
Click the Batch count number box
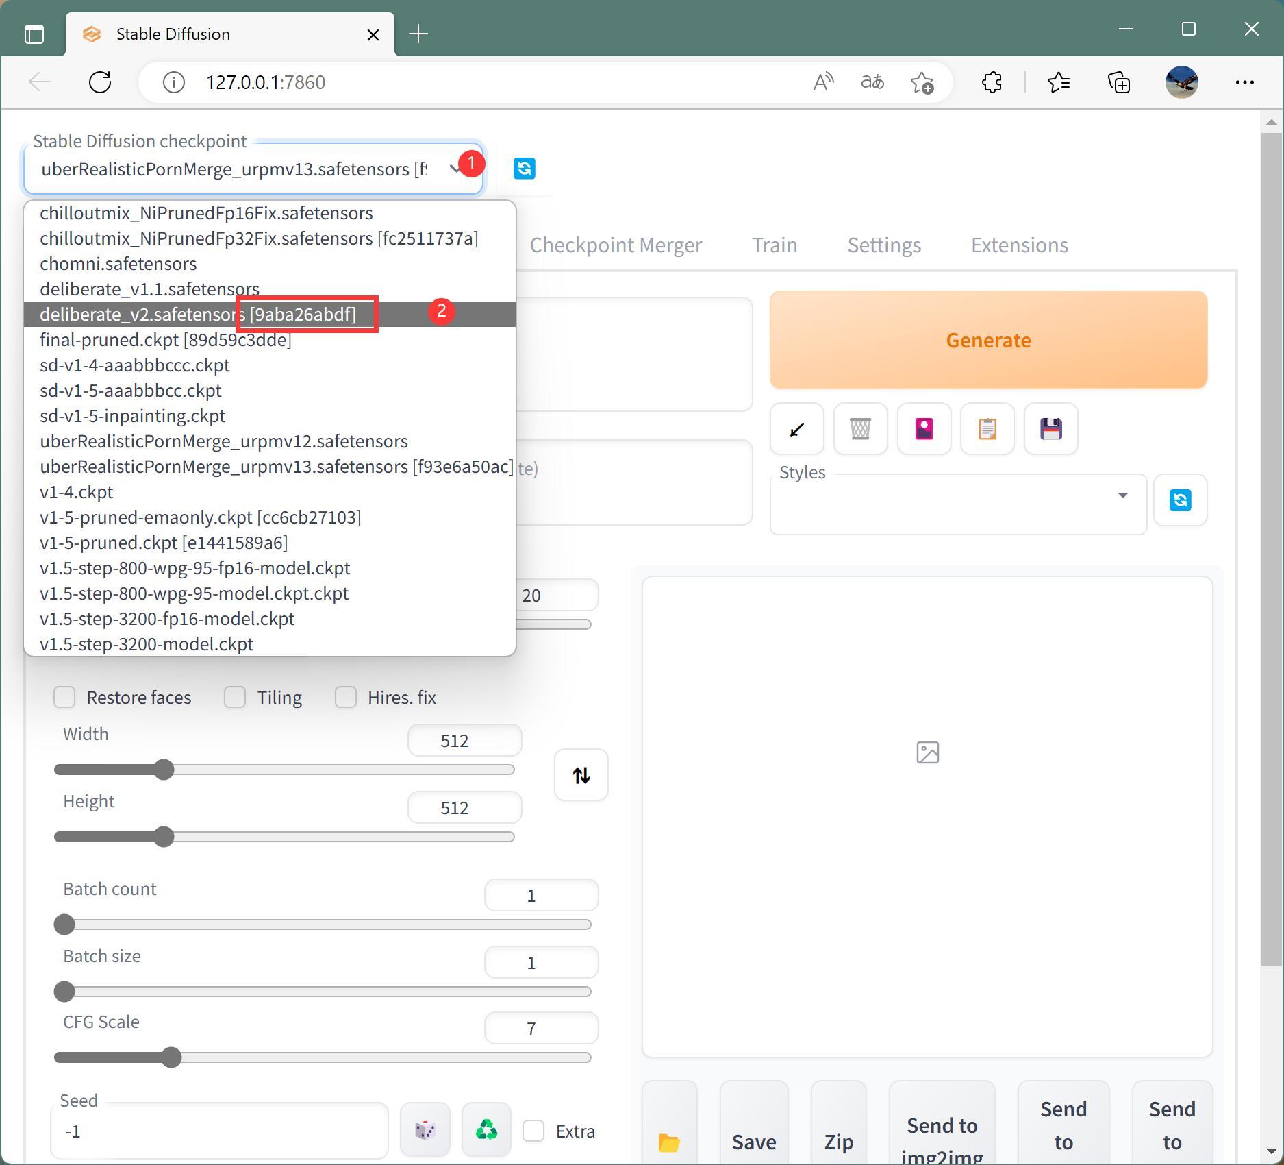click(541, 896)
